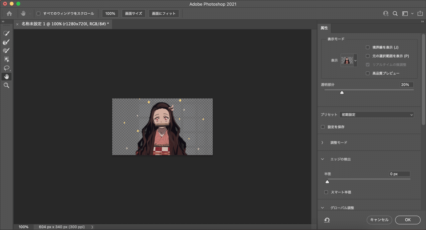This screenshot has height=230, width=426.
Task: Select the Refine Edge Brush tool
Action: (6, 42)
